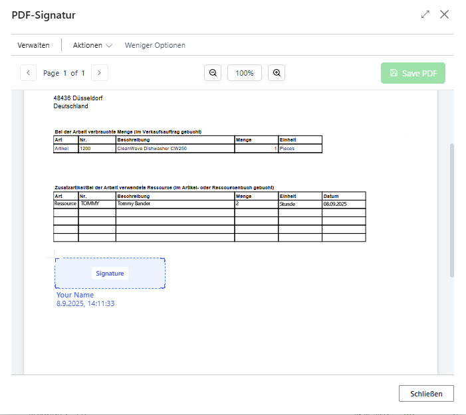
Task: Click the 'Ressource' type cell
Action: (x=66, y=204)
